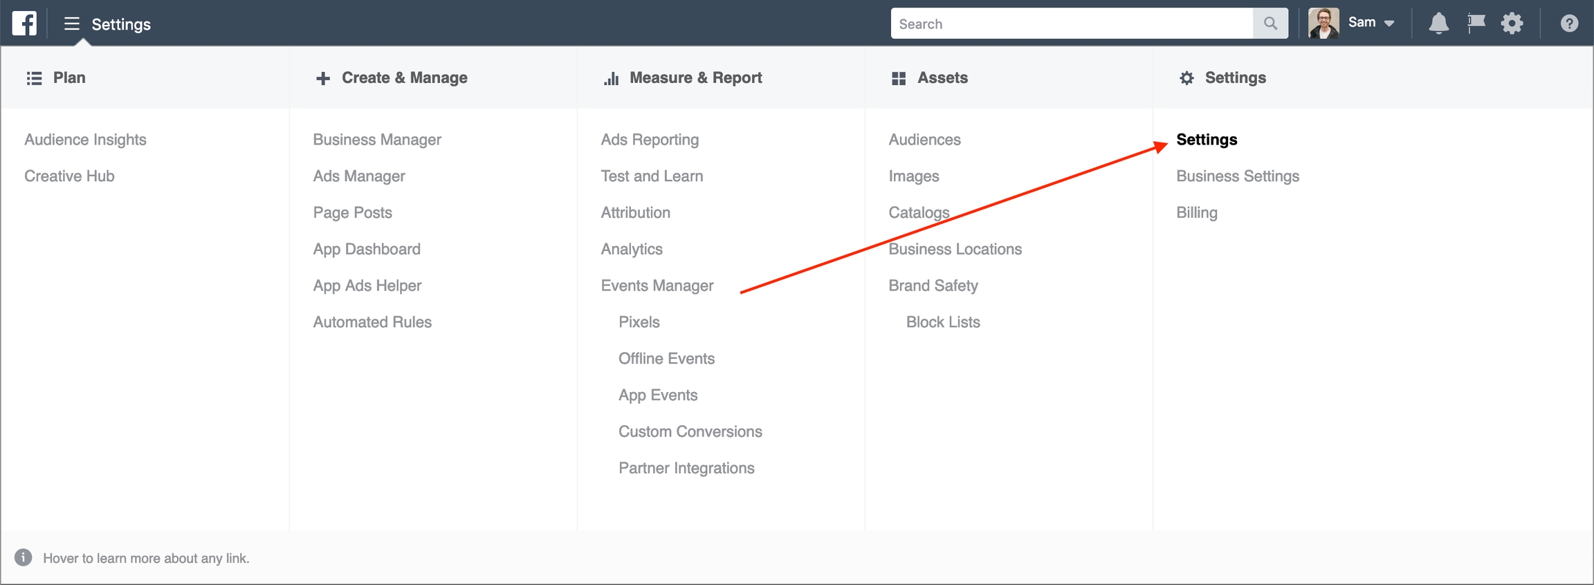1594x585 pixels.
Task: Select the Measure & Report header
Action: 696,77
